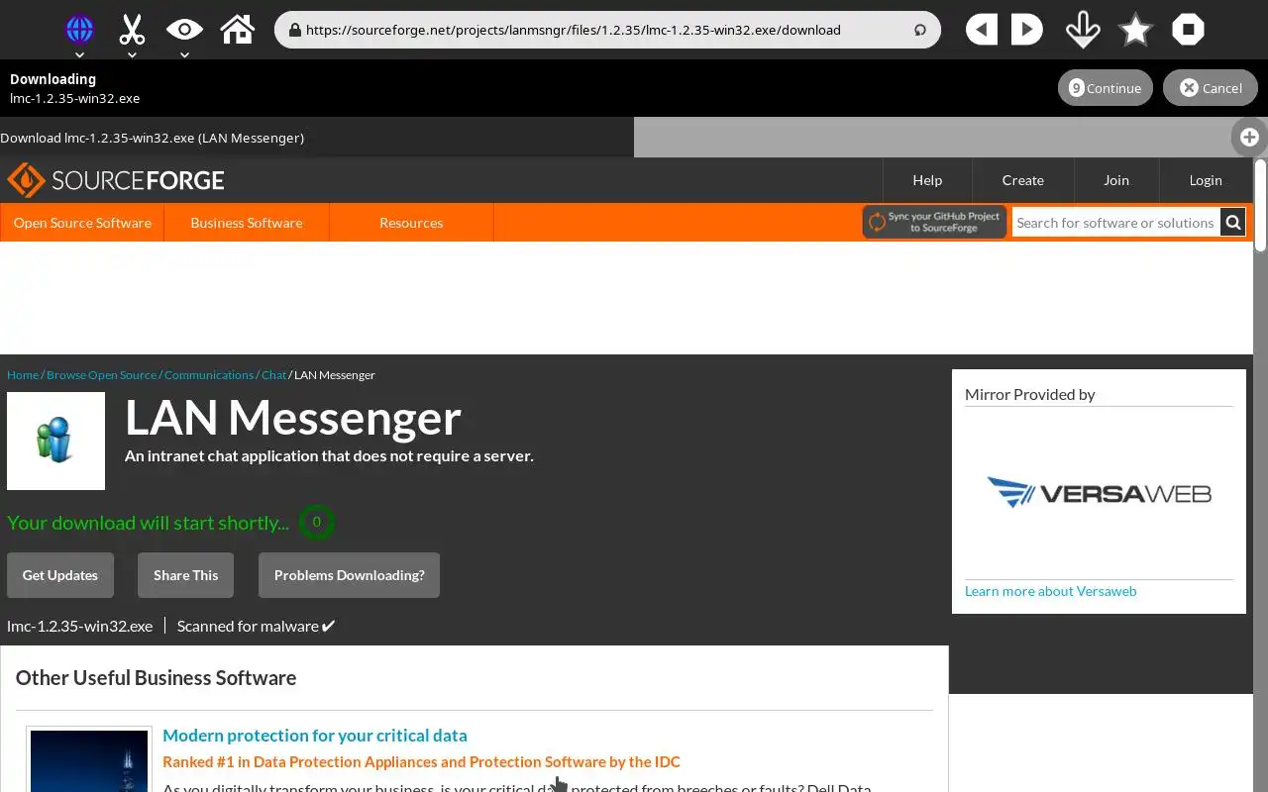
Task: Open Learn more about Versaweb link
Action: [1050, 591]
